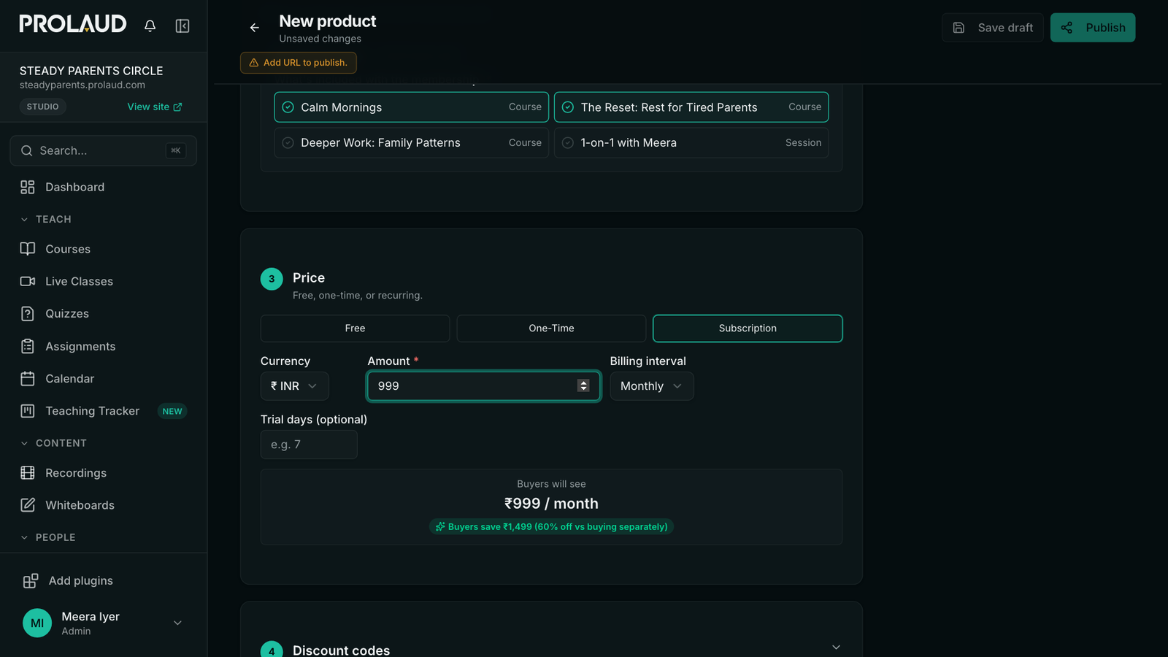Click Save draft
Viewport: 1168px width, 657px height.
(993, 28)
